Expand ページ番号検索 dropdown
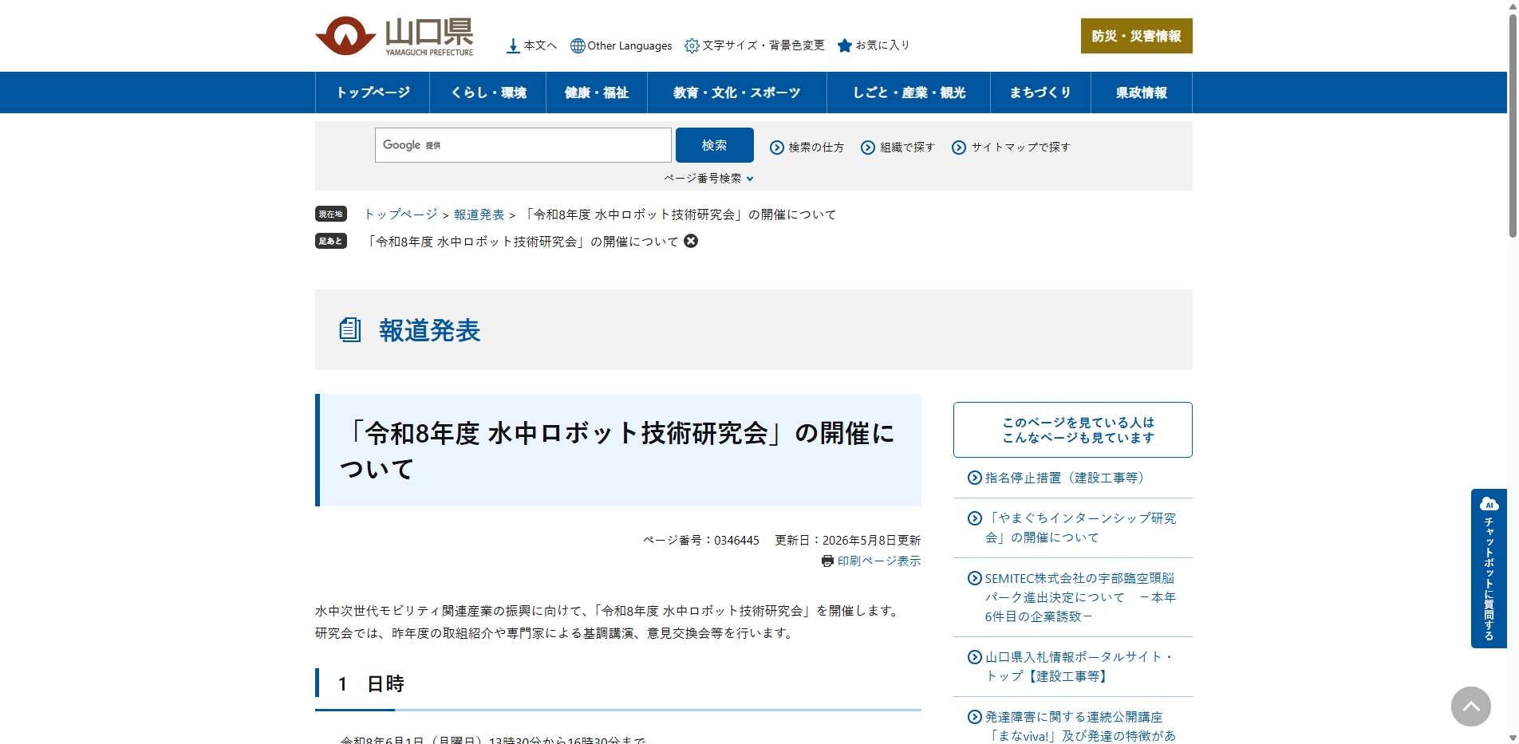This screenshot has height=744, width=1519. tap(709, 179)
